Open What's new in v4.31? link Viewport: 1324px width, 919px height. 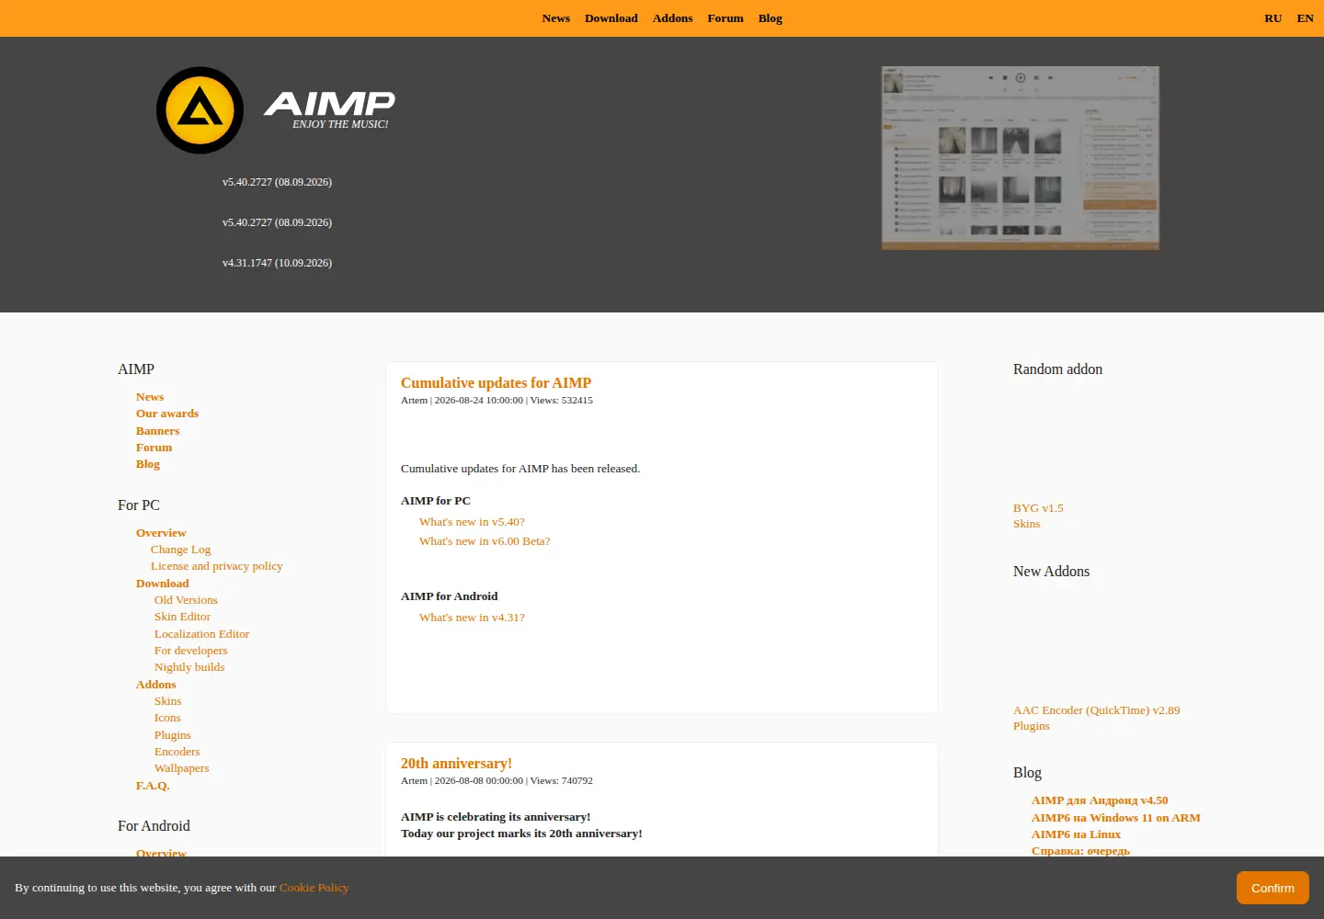[x=472, y=618]
